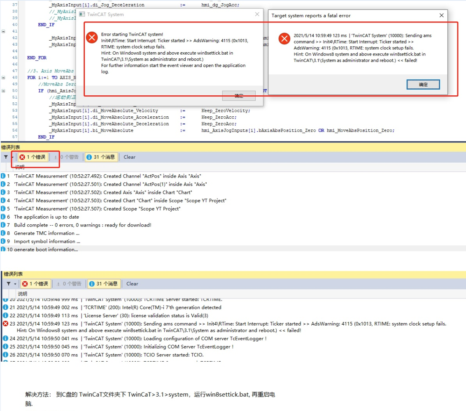The width and height of the screenshot is (466, 411).
Task: Click the info icon of message 22
Action: (5, 316)
